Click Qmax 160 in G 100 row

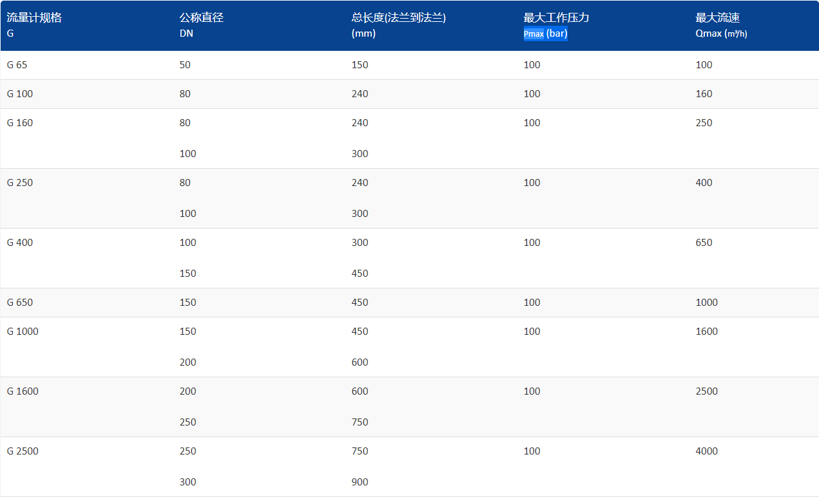[704, 94]
